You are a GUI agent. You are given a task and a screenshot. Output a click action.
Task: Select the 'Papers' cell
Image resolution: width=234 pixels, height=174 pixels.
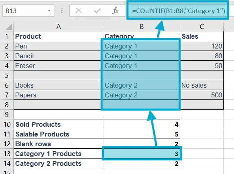click(x=58, y=95)
